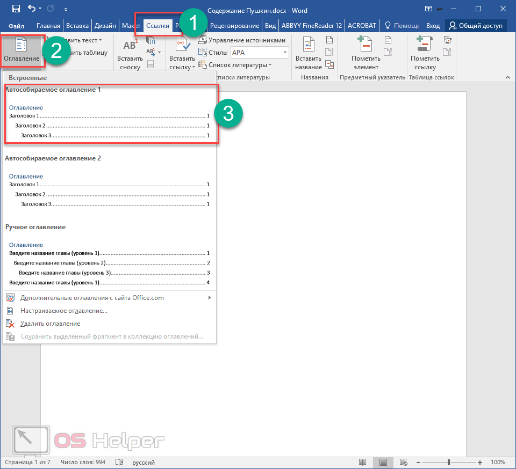Viewport: 516px width, 469px height.
Task: Select Настраиваемое оглавление menu item
Action: click(63, 311)
